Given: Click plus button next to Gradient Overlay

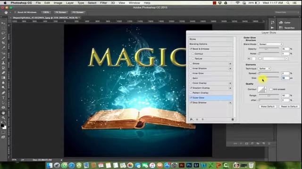Looking at the screenshot, I should coord(230,88).
